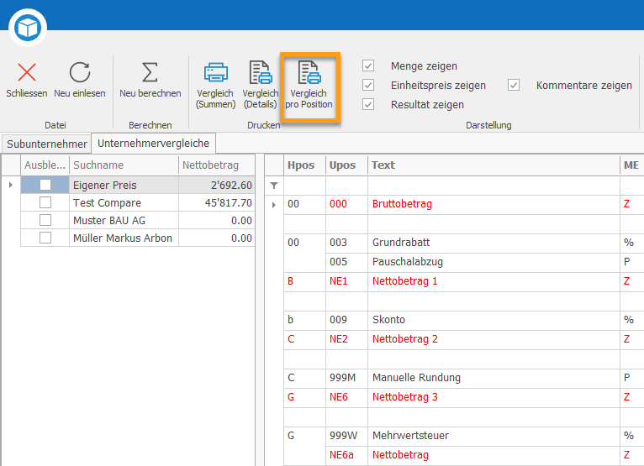The image size is (644, 466).
Task: Click the Text column header
Action: coord(494,165)
